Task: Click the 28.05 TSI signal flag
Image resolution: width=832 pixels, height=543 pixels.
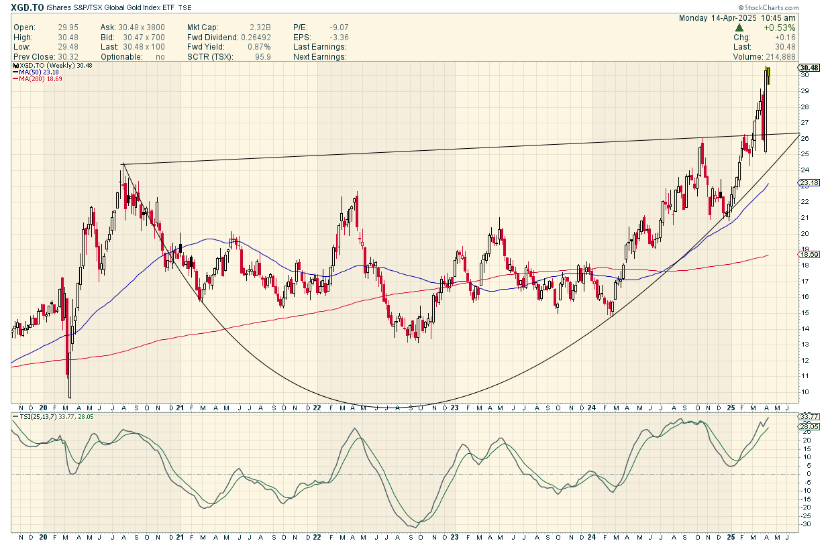Action: [x=810, y=426]
